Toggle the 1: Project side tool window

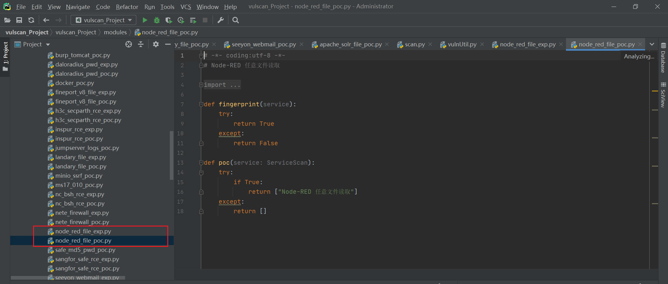tap(6, 56)
